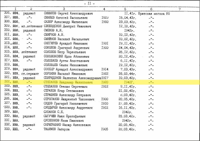Viewport: 200px width, 141px height.
Task: Click the name СЛОБОДСКОЙ Дмитрий Иванович
Action: click(x=66, y=26)
